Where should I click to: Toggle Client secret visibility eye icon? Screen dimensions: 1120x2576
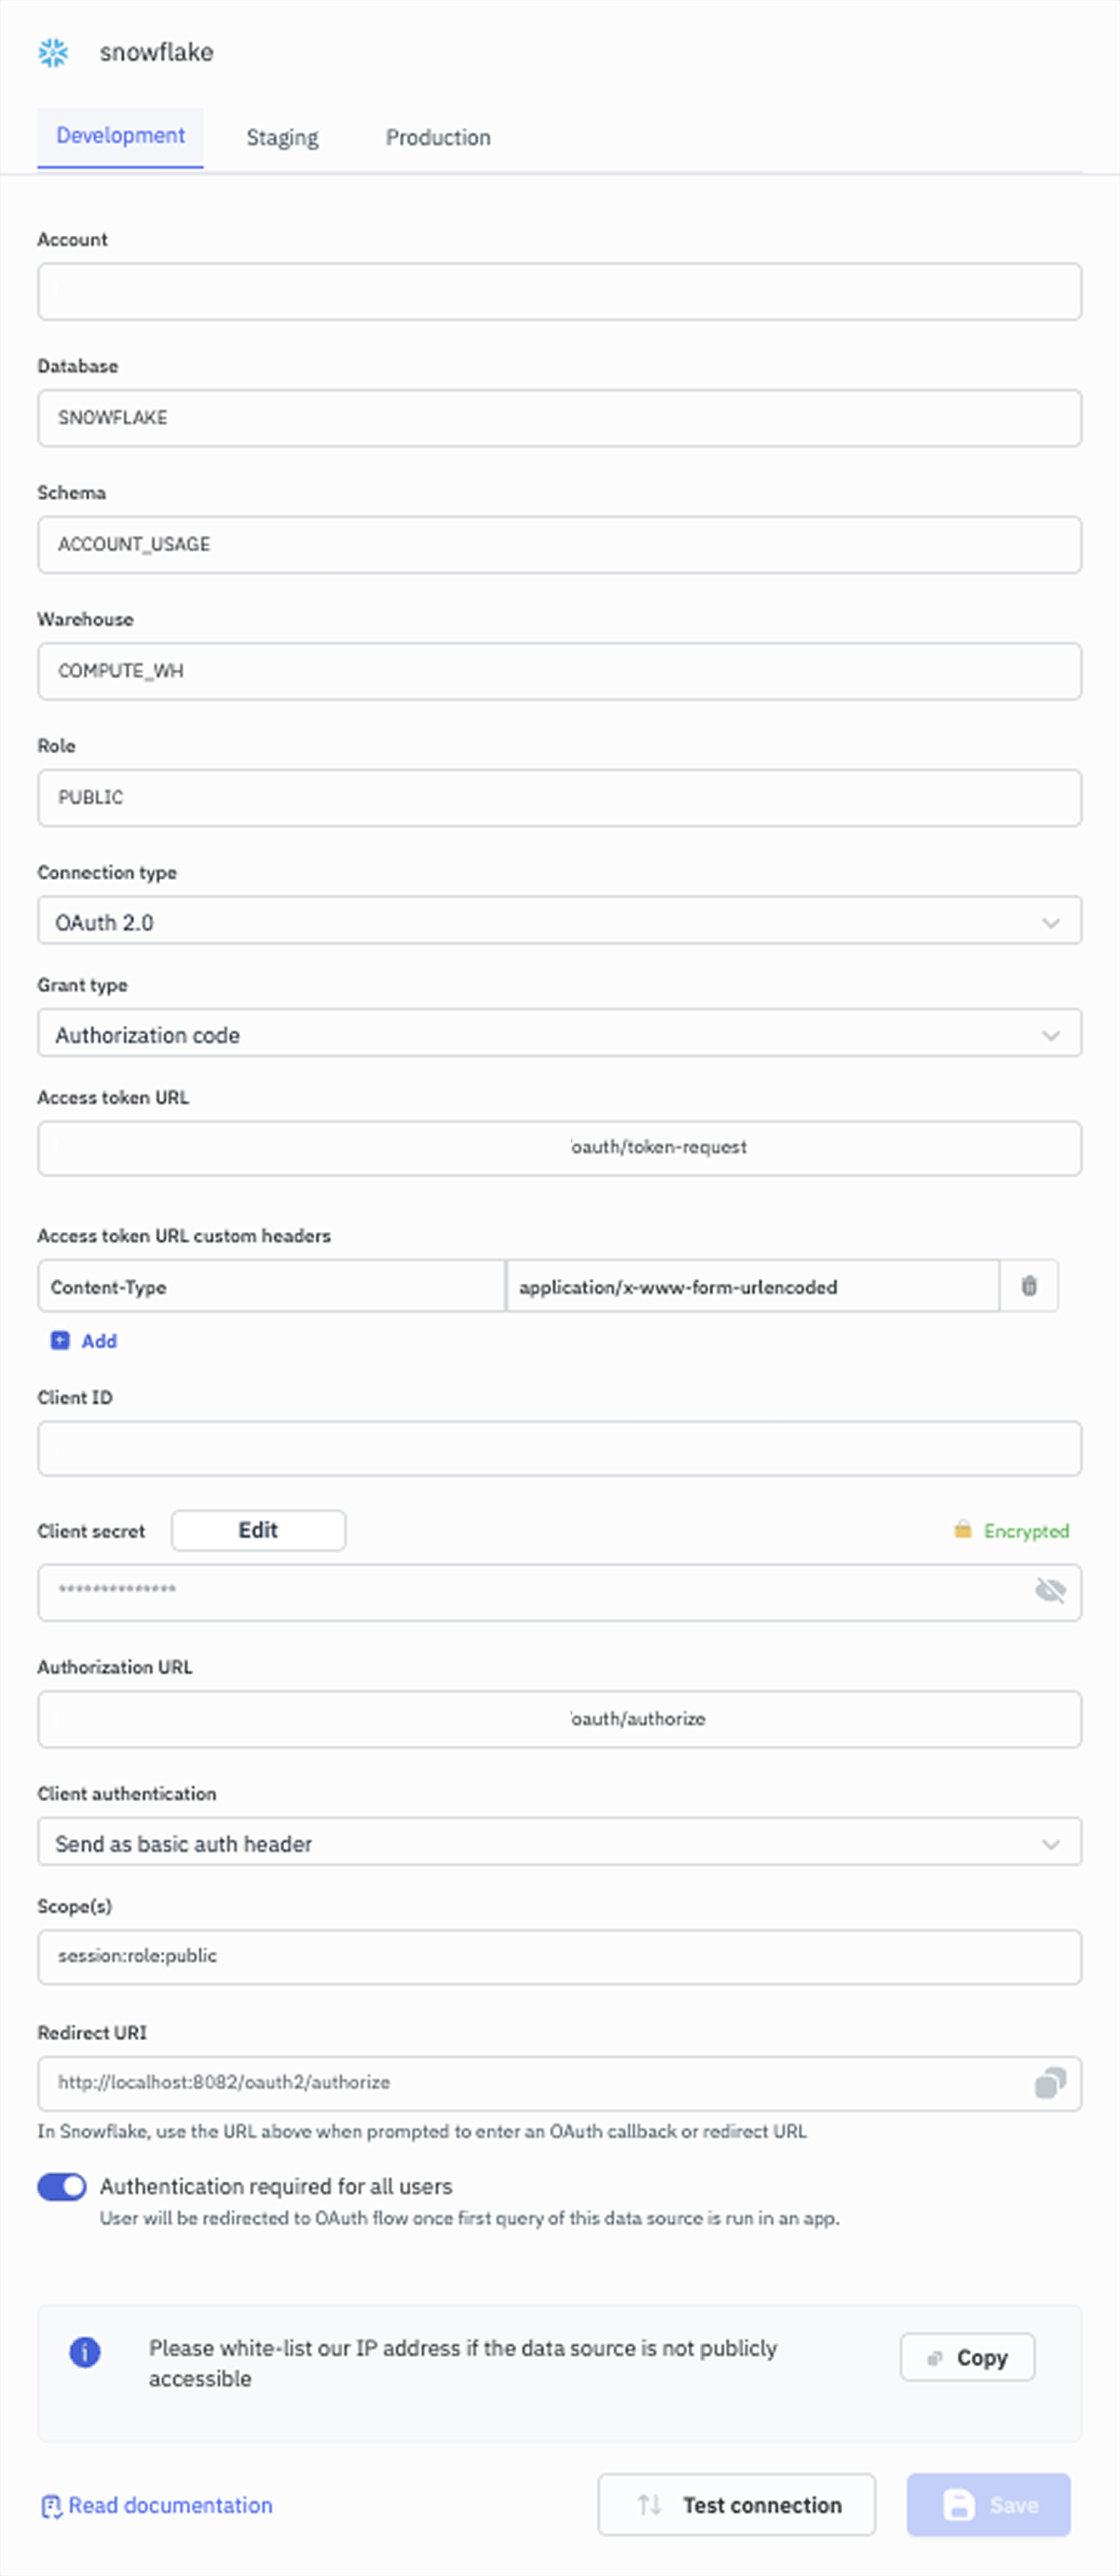(1049, 1591)
